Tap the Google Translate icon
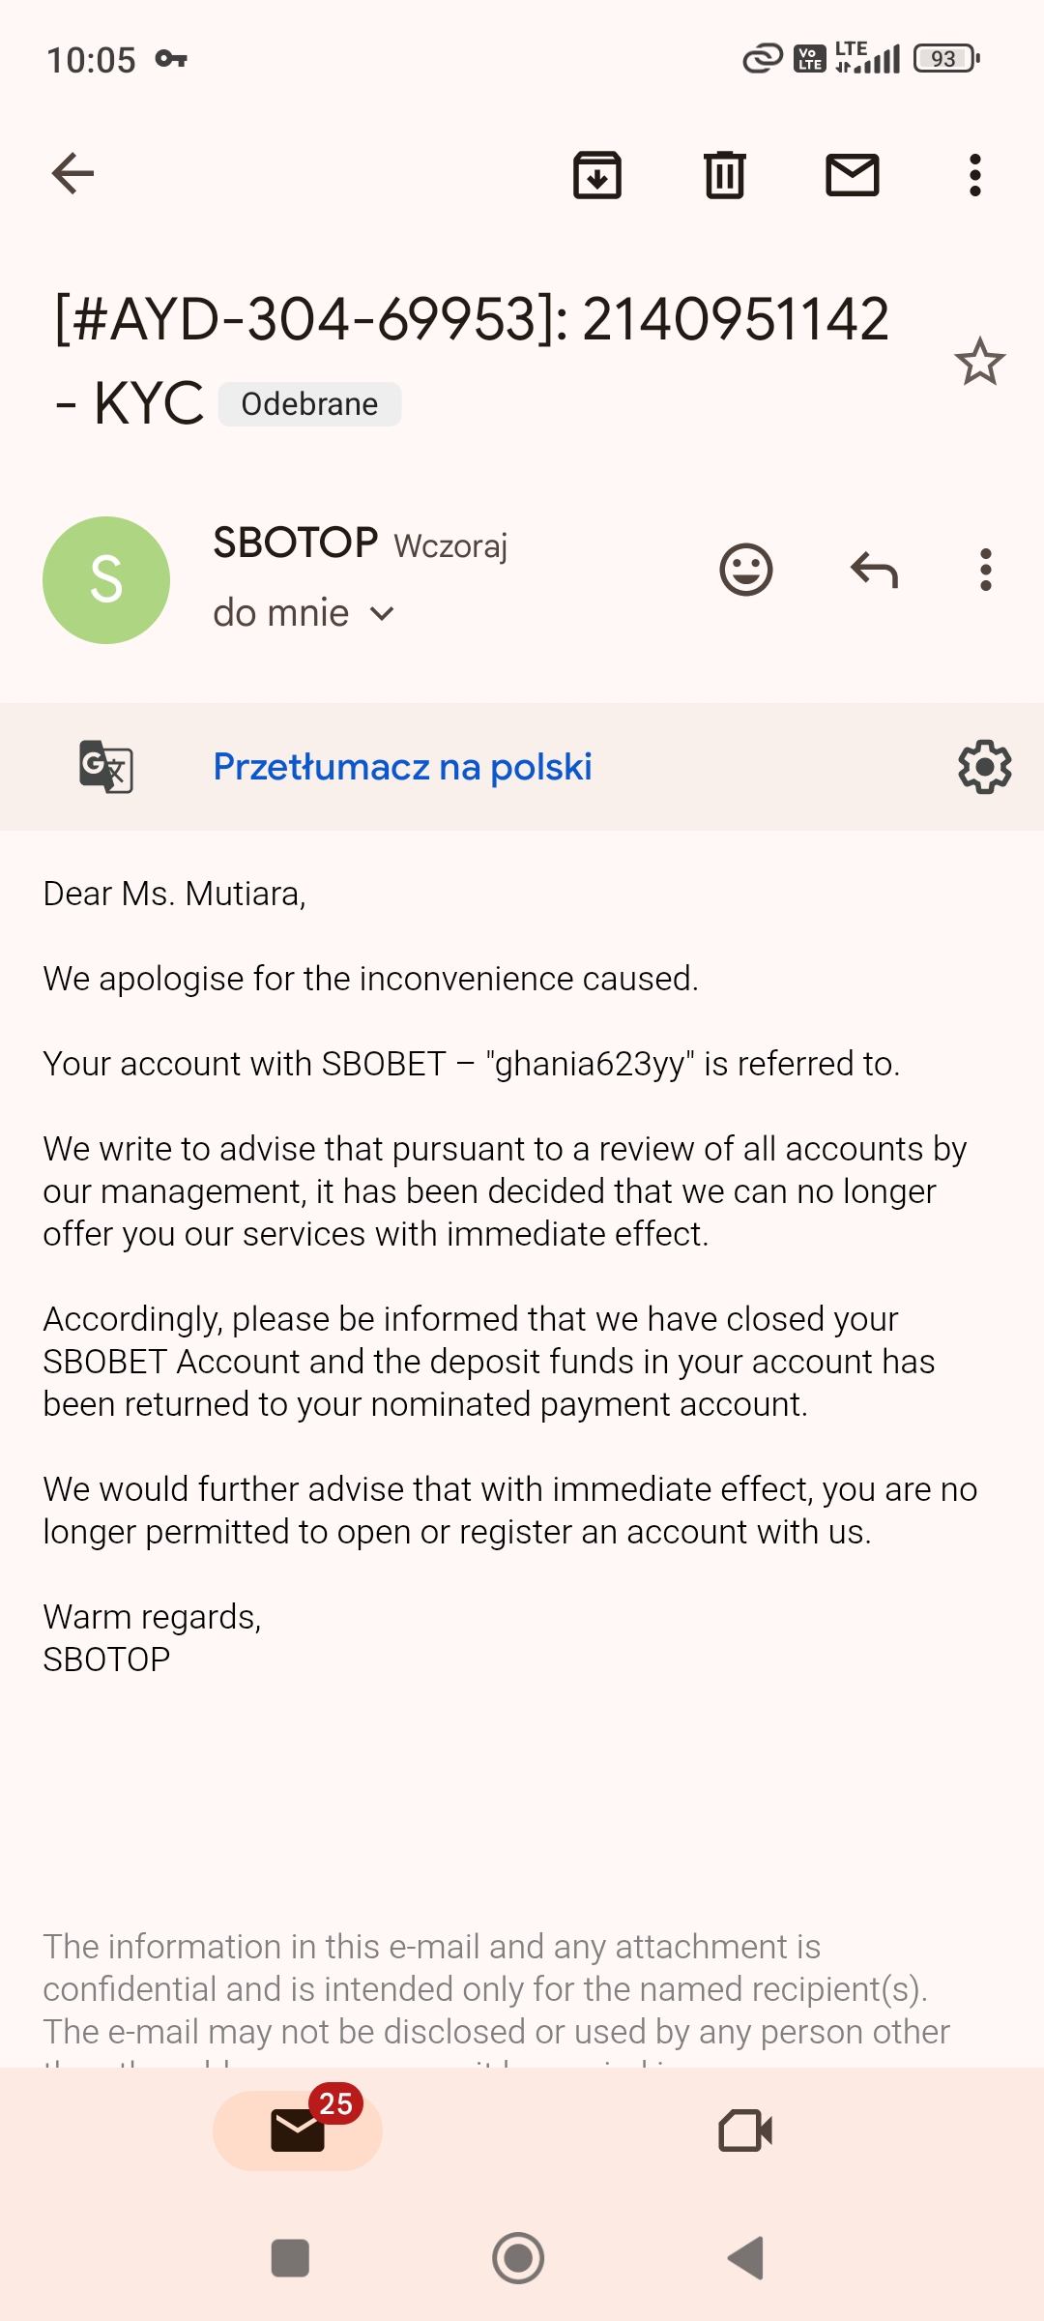The height and width of the screenshot is (2321, 1044). coord(106,767)
